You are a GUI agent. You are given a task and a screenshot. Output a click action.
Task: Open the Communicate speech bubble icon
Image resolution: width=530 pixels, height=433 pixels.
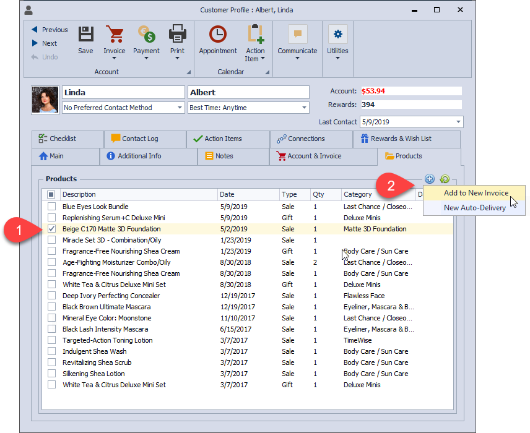297,35
